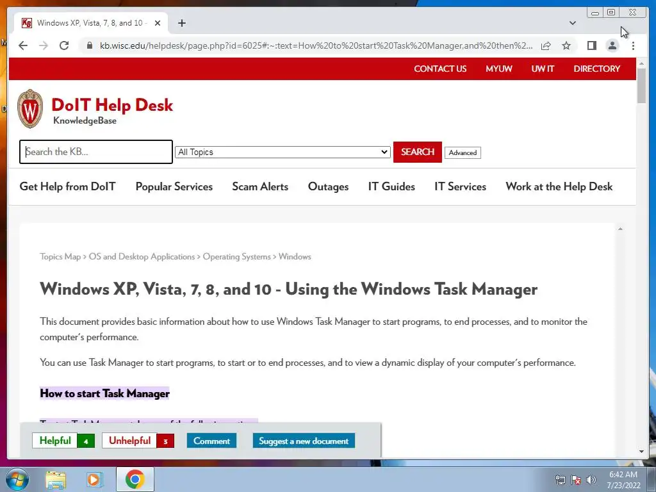This screenshot has width=656, height=492.
Task: Open Outages menu item
Action: (329, 186)
